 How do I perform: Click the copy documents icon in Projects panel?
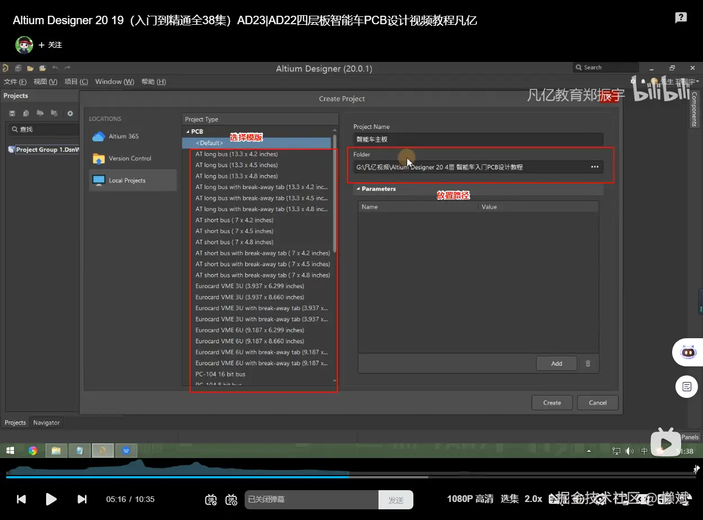(26, 113)
